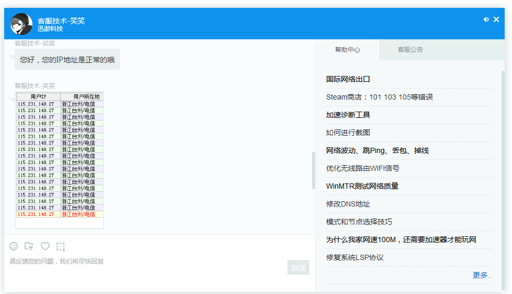The height and width of the screenshot is (294, 512).
Task: Open the 国际网络出口 help article
Action: tap(348, 79)
